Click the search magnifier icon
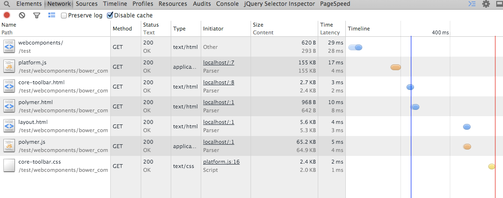This screenshot has height=198, width=503. tap(7, 4)
